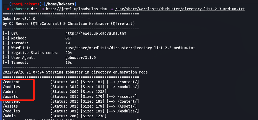This screenshot has height=120, width=258.
Task: Click the @firefart author handle
Action: 125,24
